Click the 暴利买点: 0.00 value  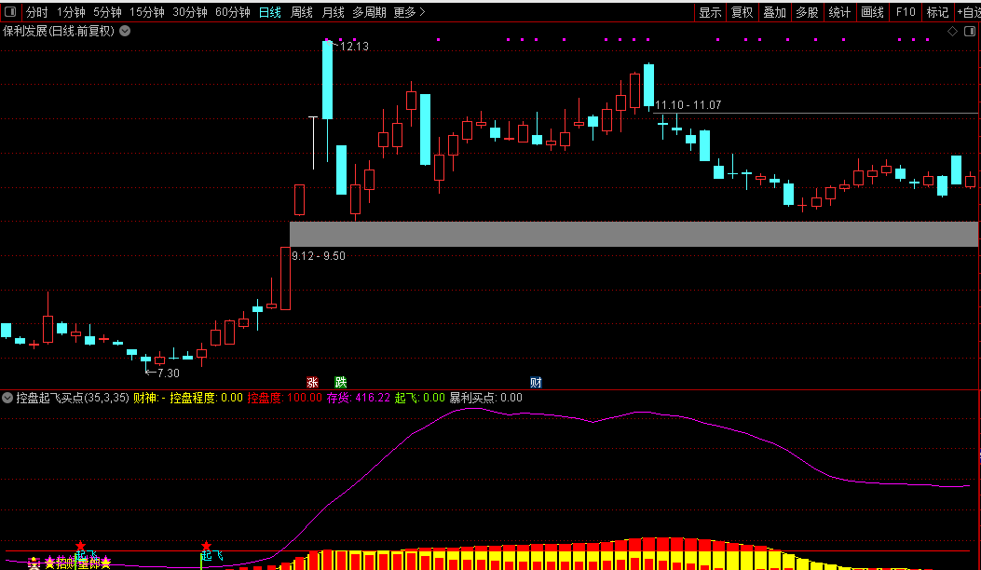[x=486, y=398]
